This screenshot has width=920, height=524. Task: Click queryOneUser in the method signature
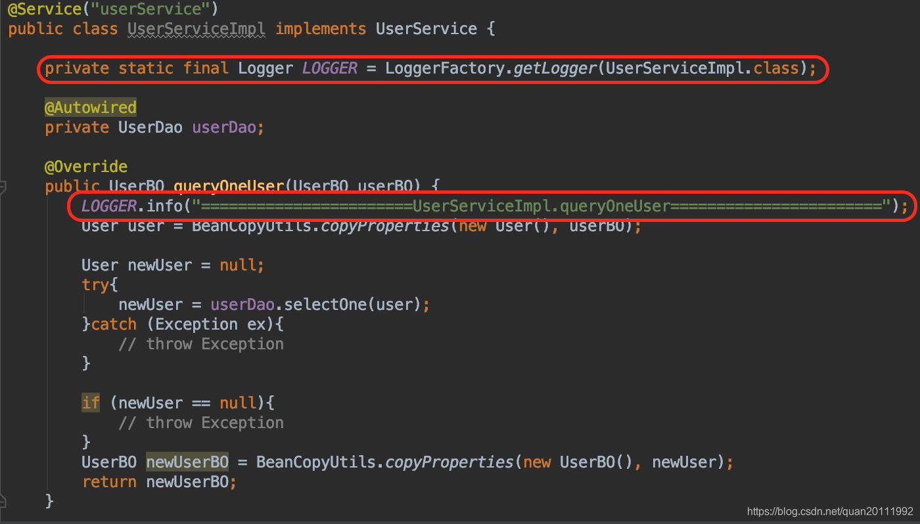point(229,186)
